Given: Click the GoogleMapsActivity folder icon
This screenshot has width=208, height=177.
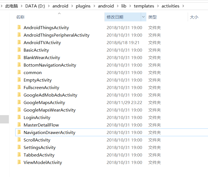Looking at the screenshot, I should click(19, 102).
